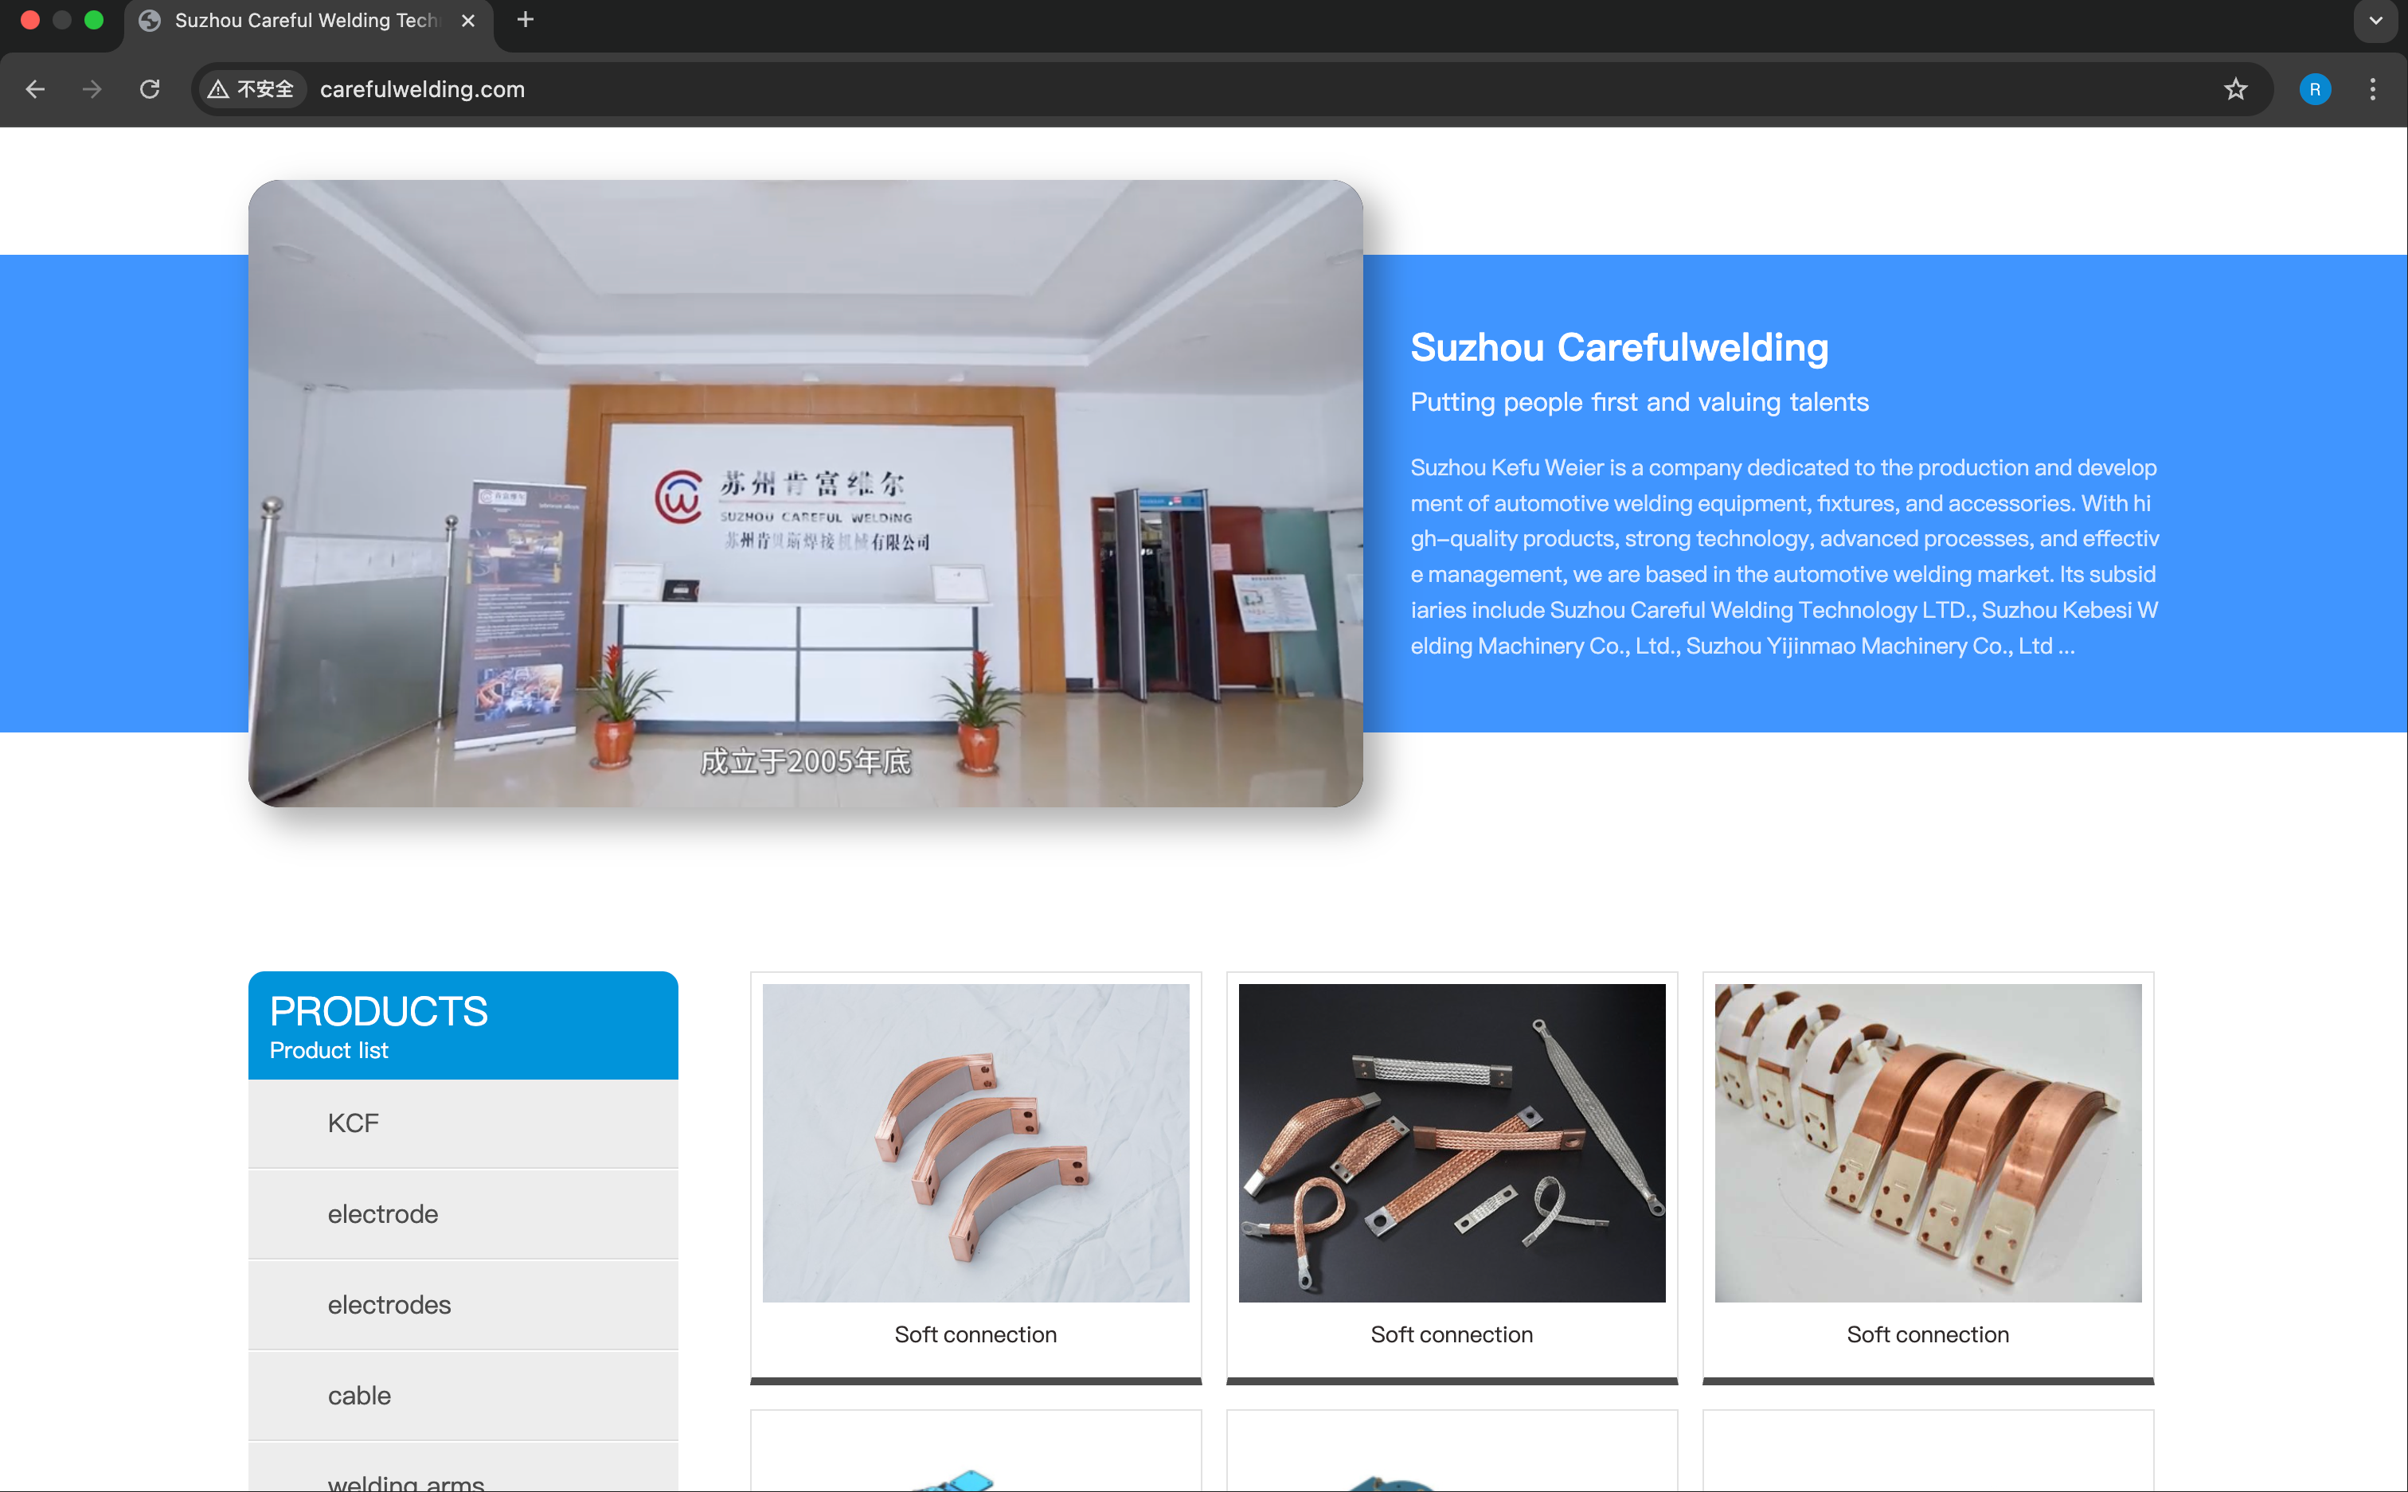Click inside the address bar

coord(691,89)
